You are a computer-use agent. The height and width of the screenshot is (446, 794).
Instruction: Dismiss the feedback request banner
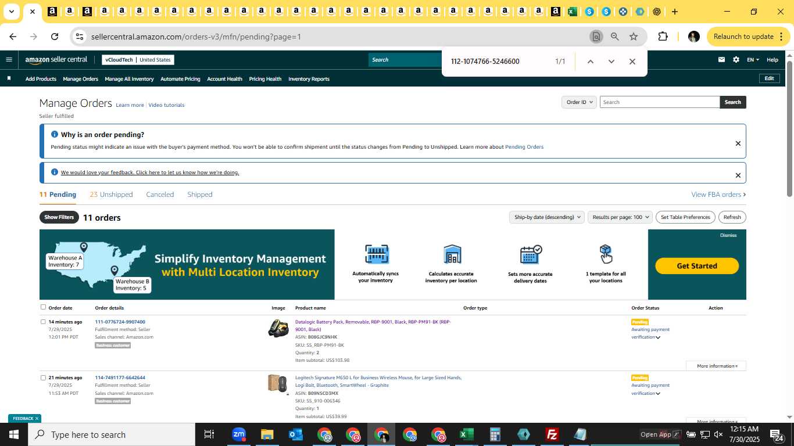point(738,175)
